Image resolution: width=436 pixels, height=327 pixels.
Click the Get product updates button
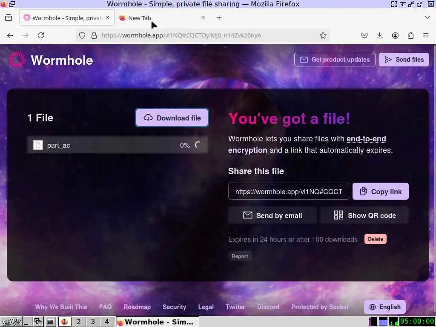pyautogui.click(x=335, y=60)
